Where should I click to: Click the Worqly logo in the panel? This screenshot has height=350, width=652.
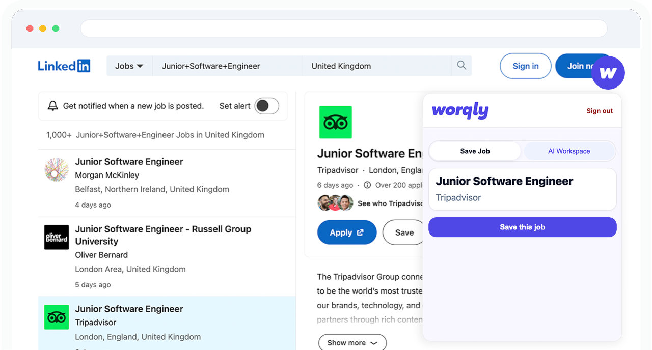pyautogui.click(x=460, y=111)
